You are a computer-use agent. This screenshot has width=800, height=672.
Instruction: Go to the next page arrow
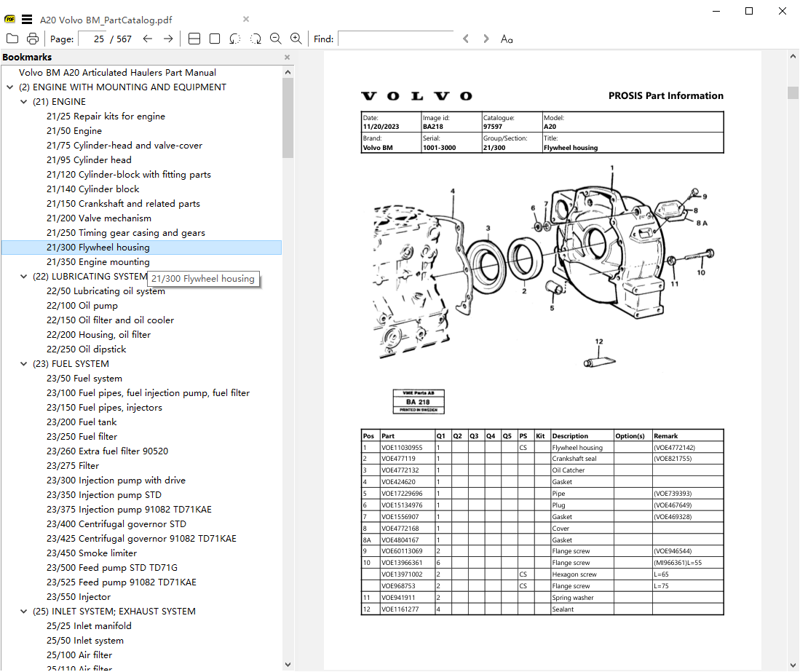click(168, 39)
